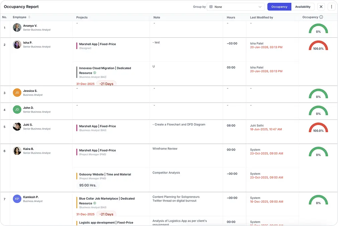Open the Logistic app development project

pyautogui.click(x=106, y=223)
